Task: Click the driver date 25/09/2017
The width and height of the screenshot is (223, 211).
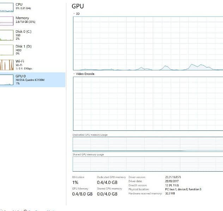Action: (x=172, y=181)
